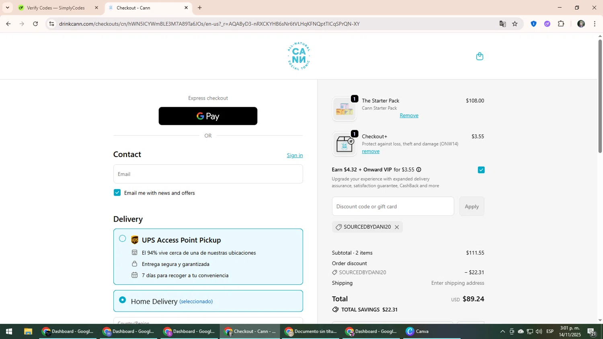
Task: Remove the SOURCEDBYDANI20 discount code tag
Action: pyautogui.click(x=397, y=227)
